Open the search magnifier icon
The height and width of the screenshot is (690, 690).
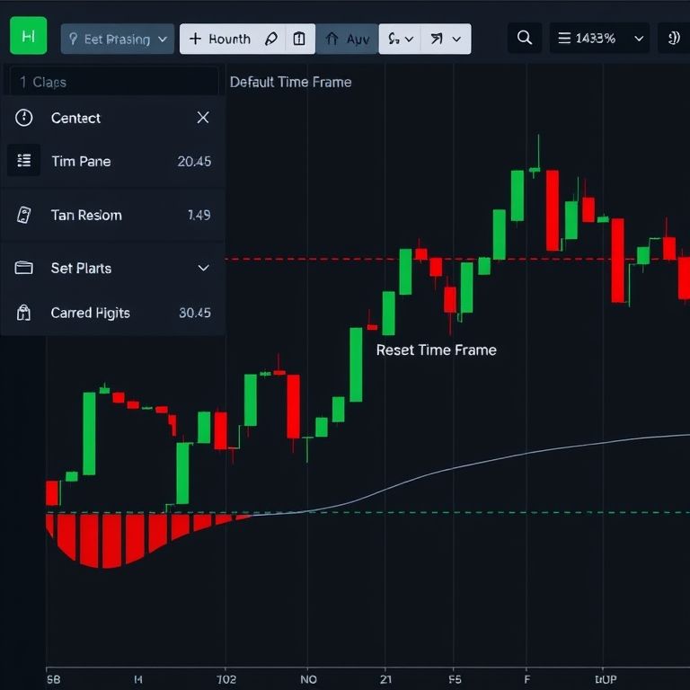[526, 39]
